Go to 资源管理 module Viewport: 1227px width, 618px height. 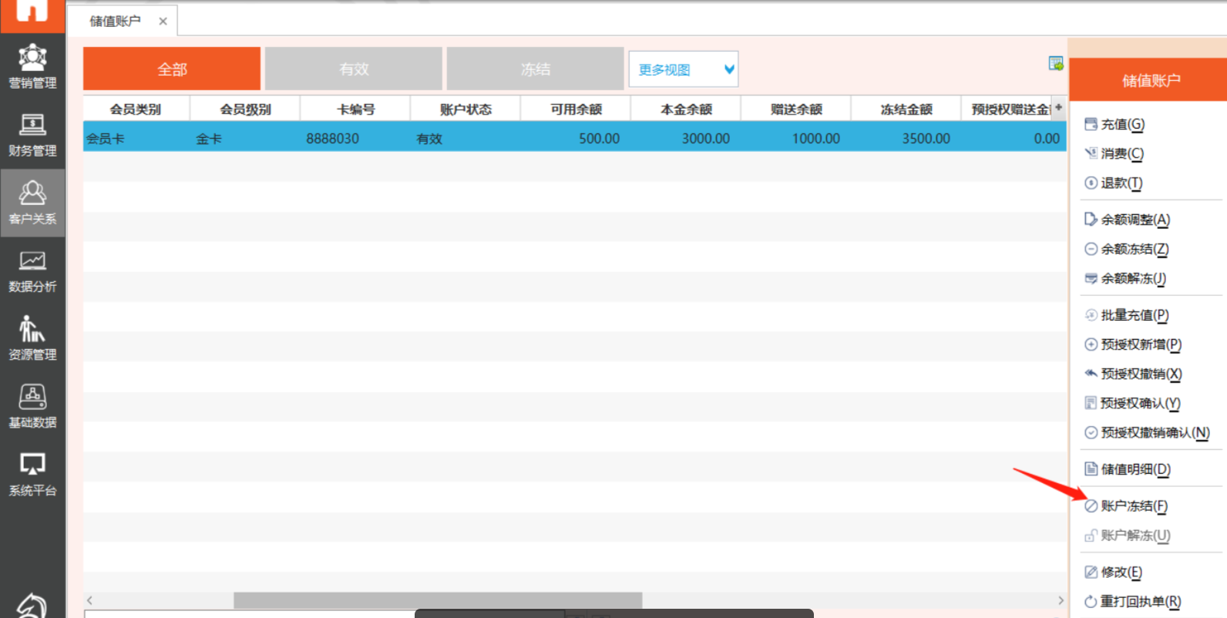(x=32, y=338)
